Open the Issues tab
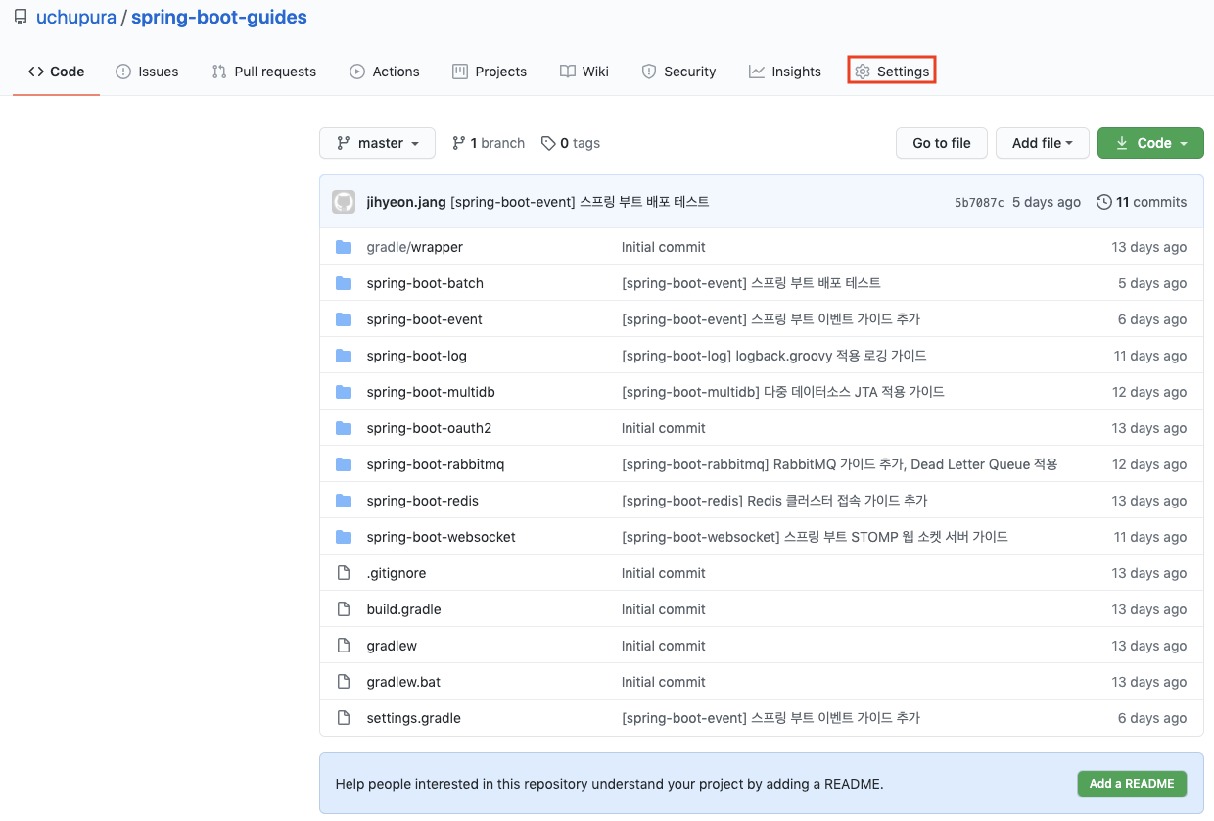The image size is (1214, 821). (147, 72)
